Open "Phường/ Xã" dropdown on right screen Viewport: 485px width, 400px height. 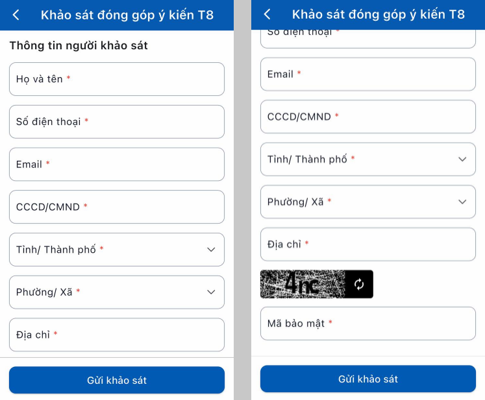tap(367, 202)
